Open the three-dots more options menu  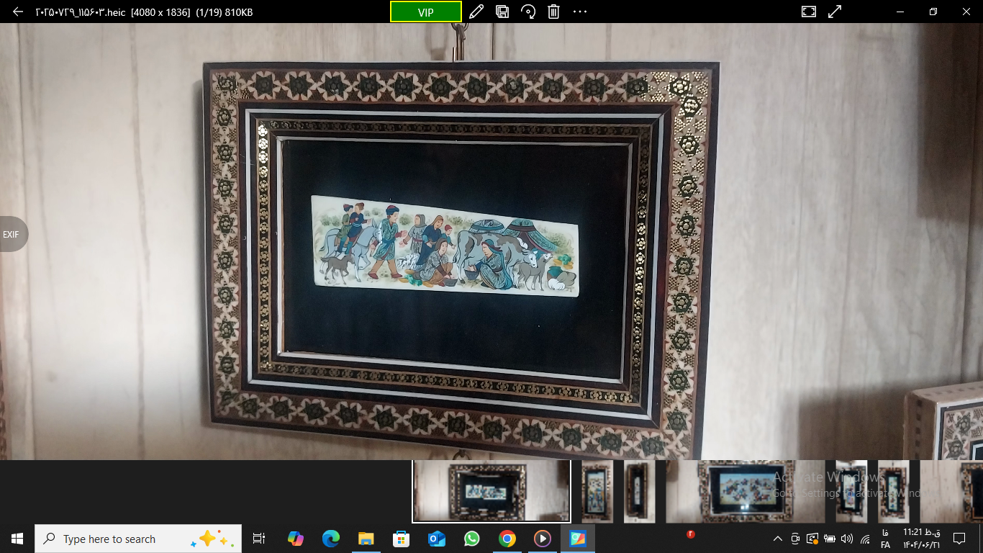point(580,12)
